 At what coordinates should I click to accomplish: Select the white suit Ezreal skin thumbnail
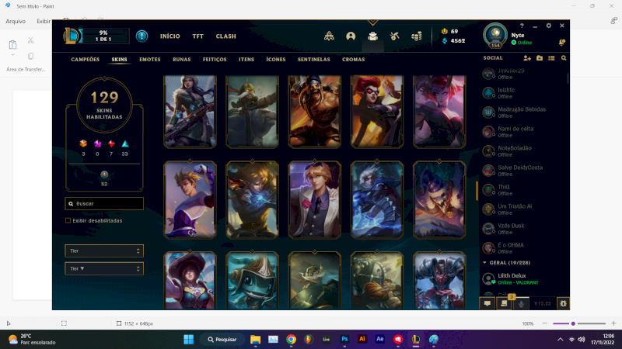[x=315, y=200]
